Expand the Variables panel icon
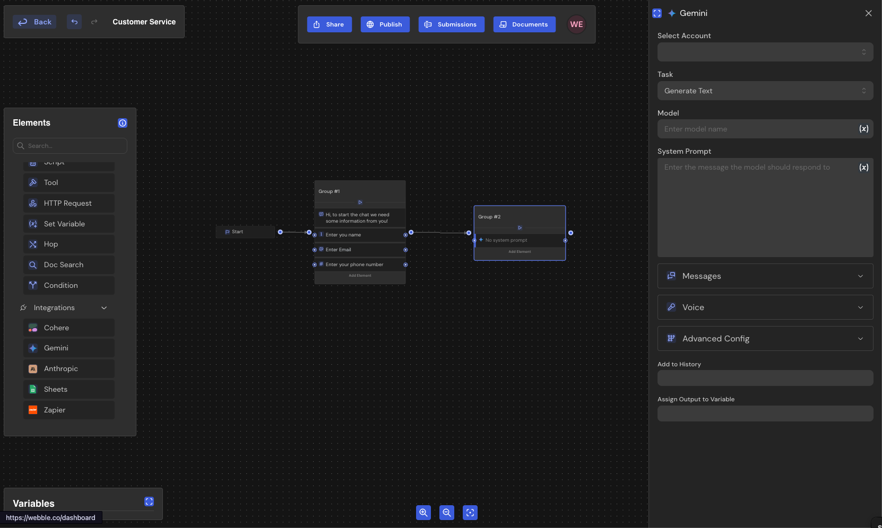 (149, 501)
